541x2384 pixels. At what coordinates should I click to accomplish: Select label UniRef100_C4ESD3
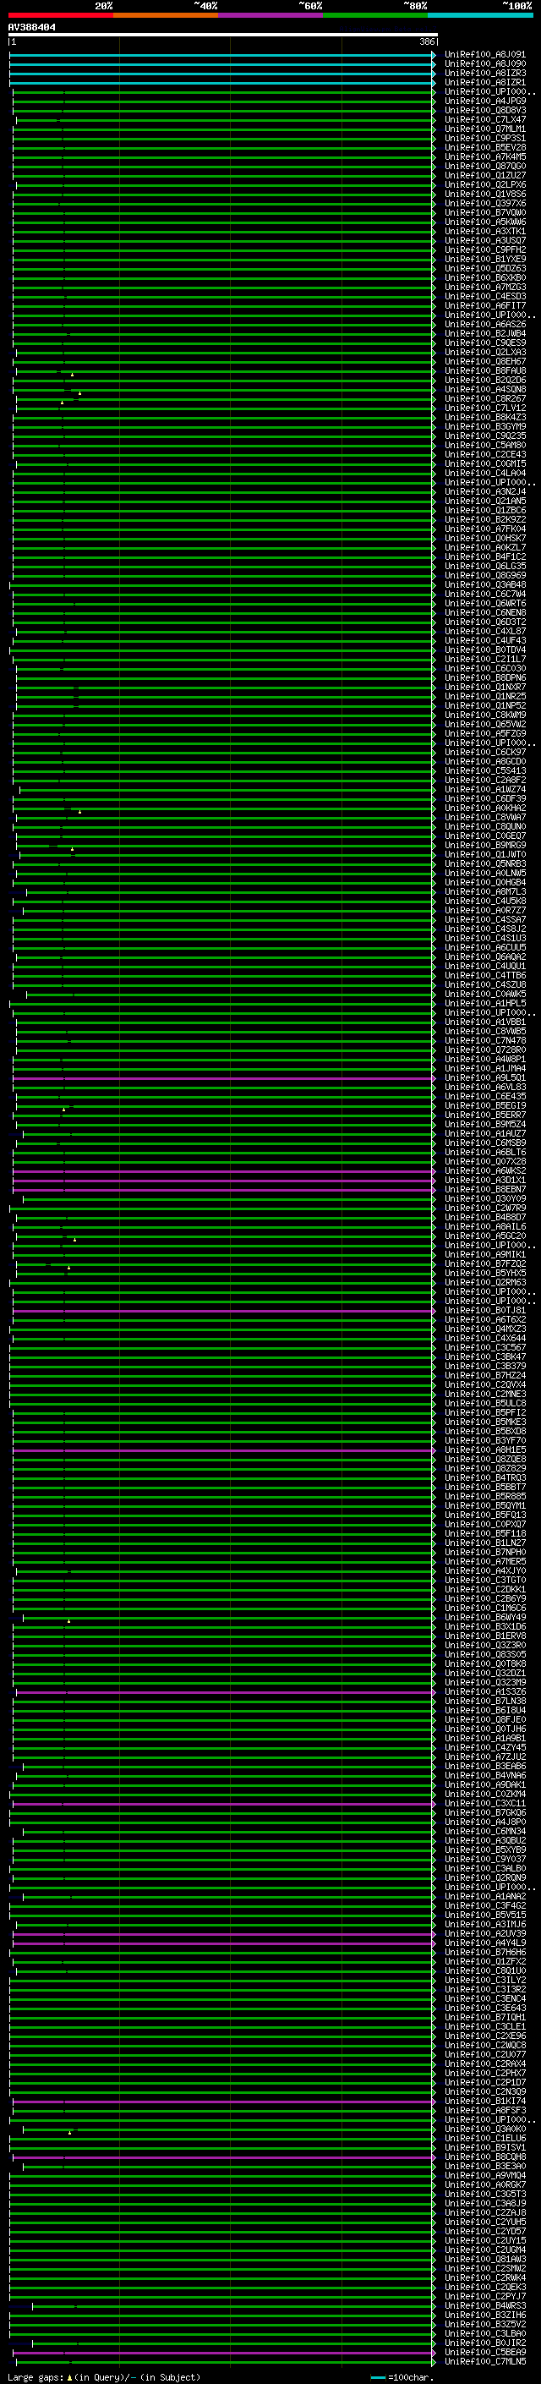[484, 297]
